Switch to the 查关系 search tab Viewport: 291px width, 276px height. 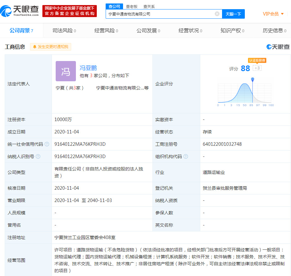click(x=149, y=7)
